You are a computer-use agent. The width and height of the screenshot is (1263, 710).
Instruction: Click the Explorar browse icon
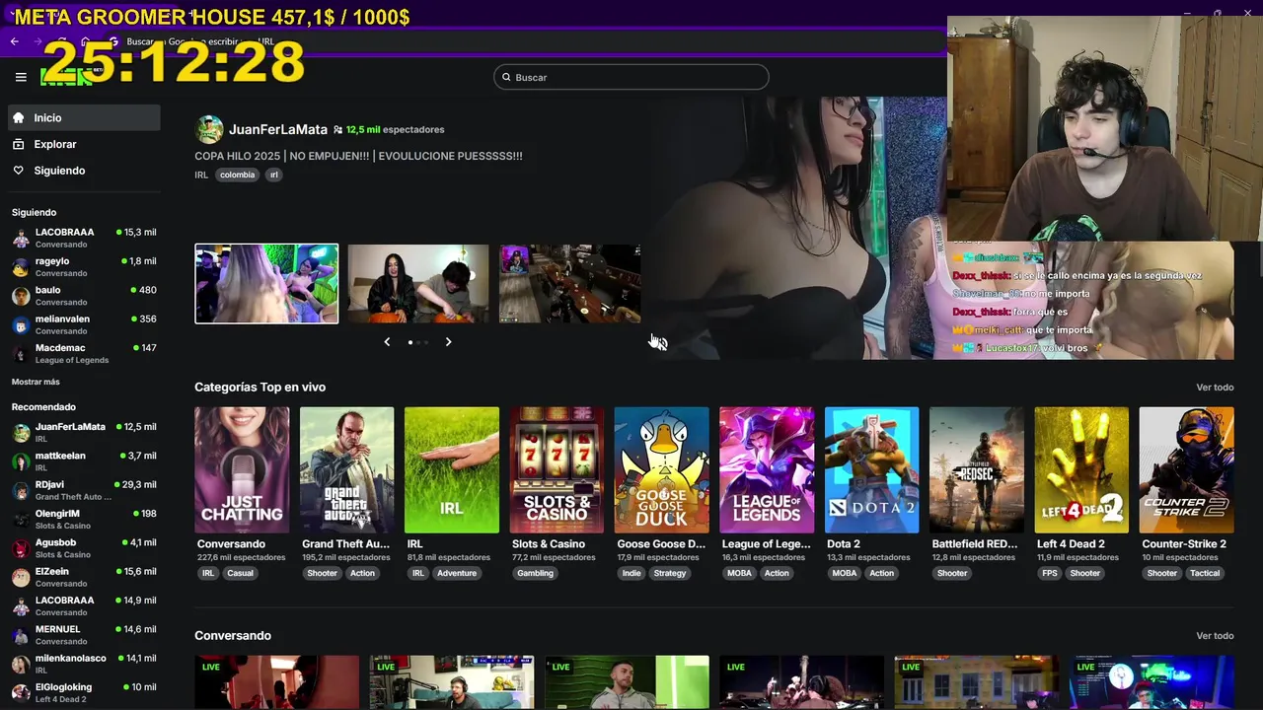(19, 144)
